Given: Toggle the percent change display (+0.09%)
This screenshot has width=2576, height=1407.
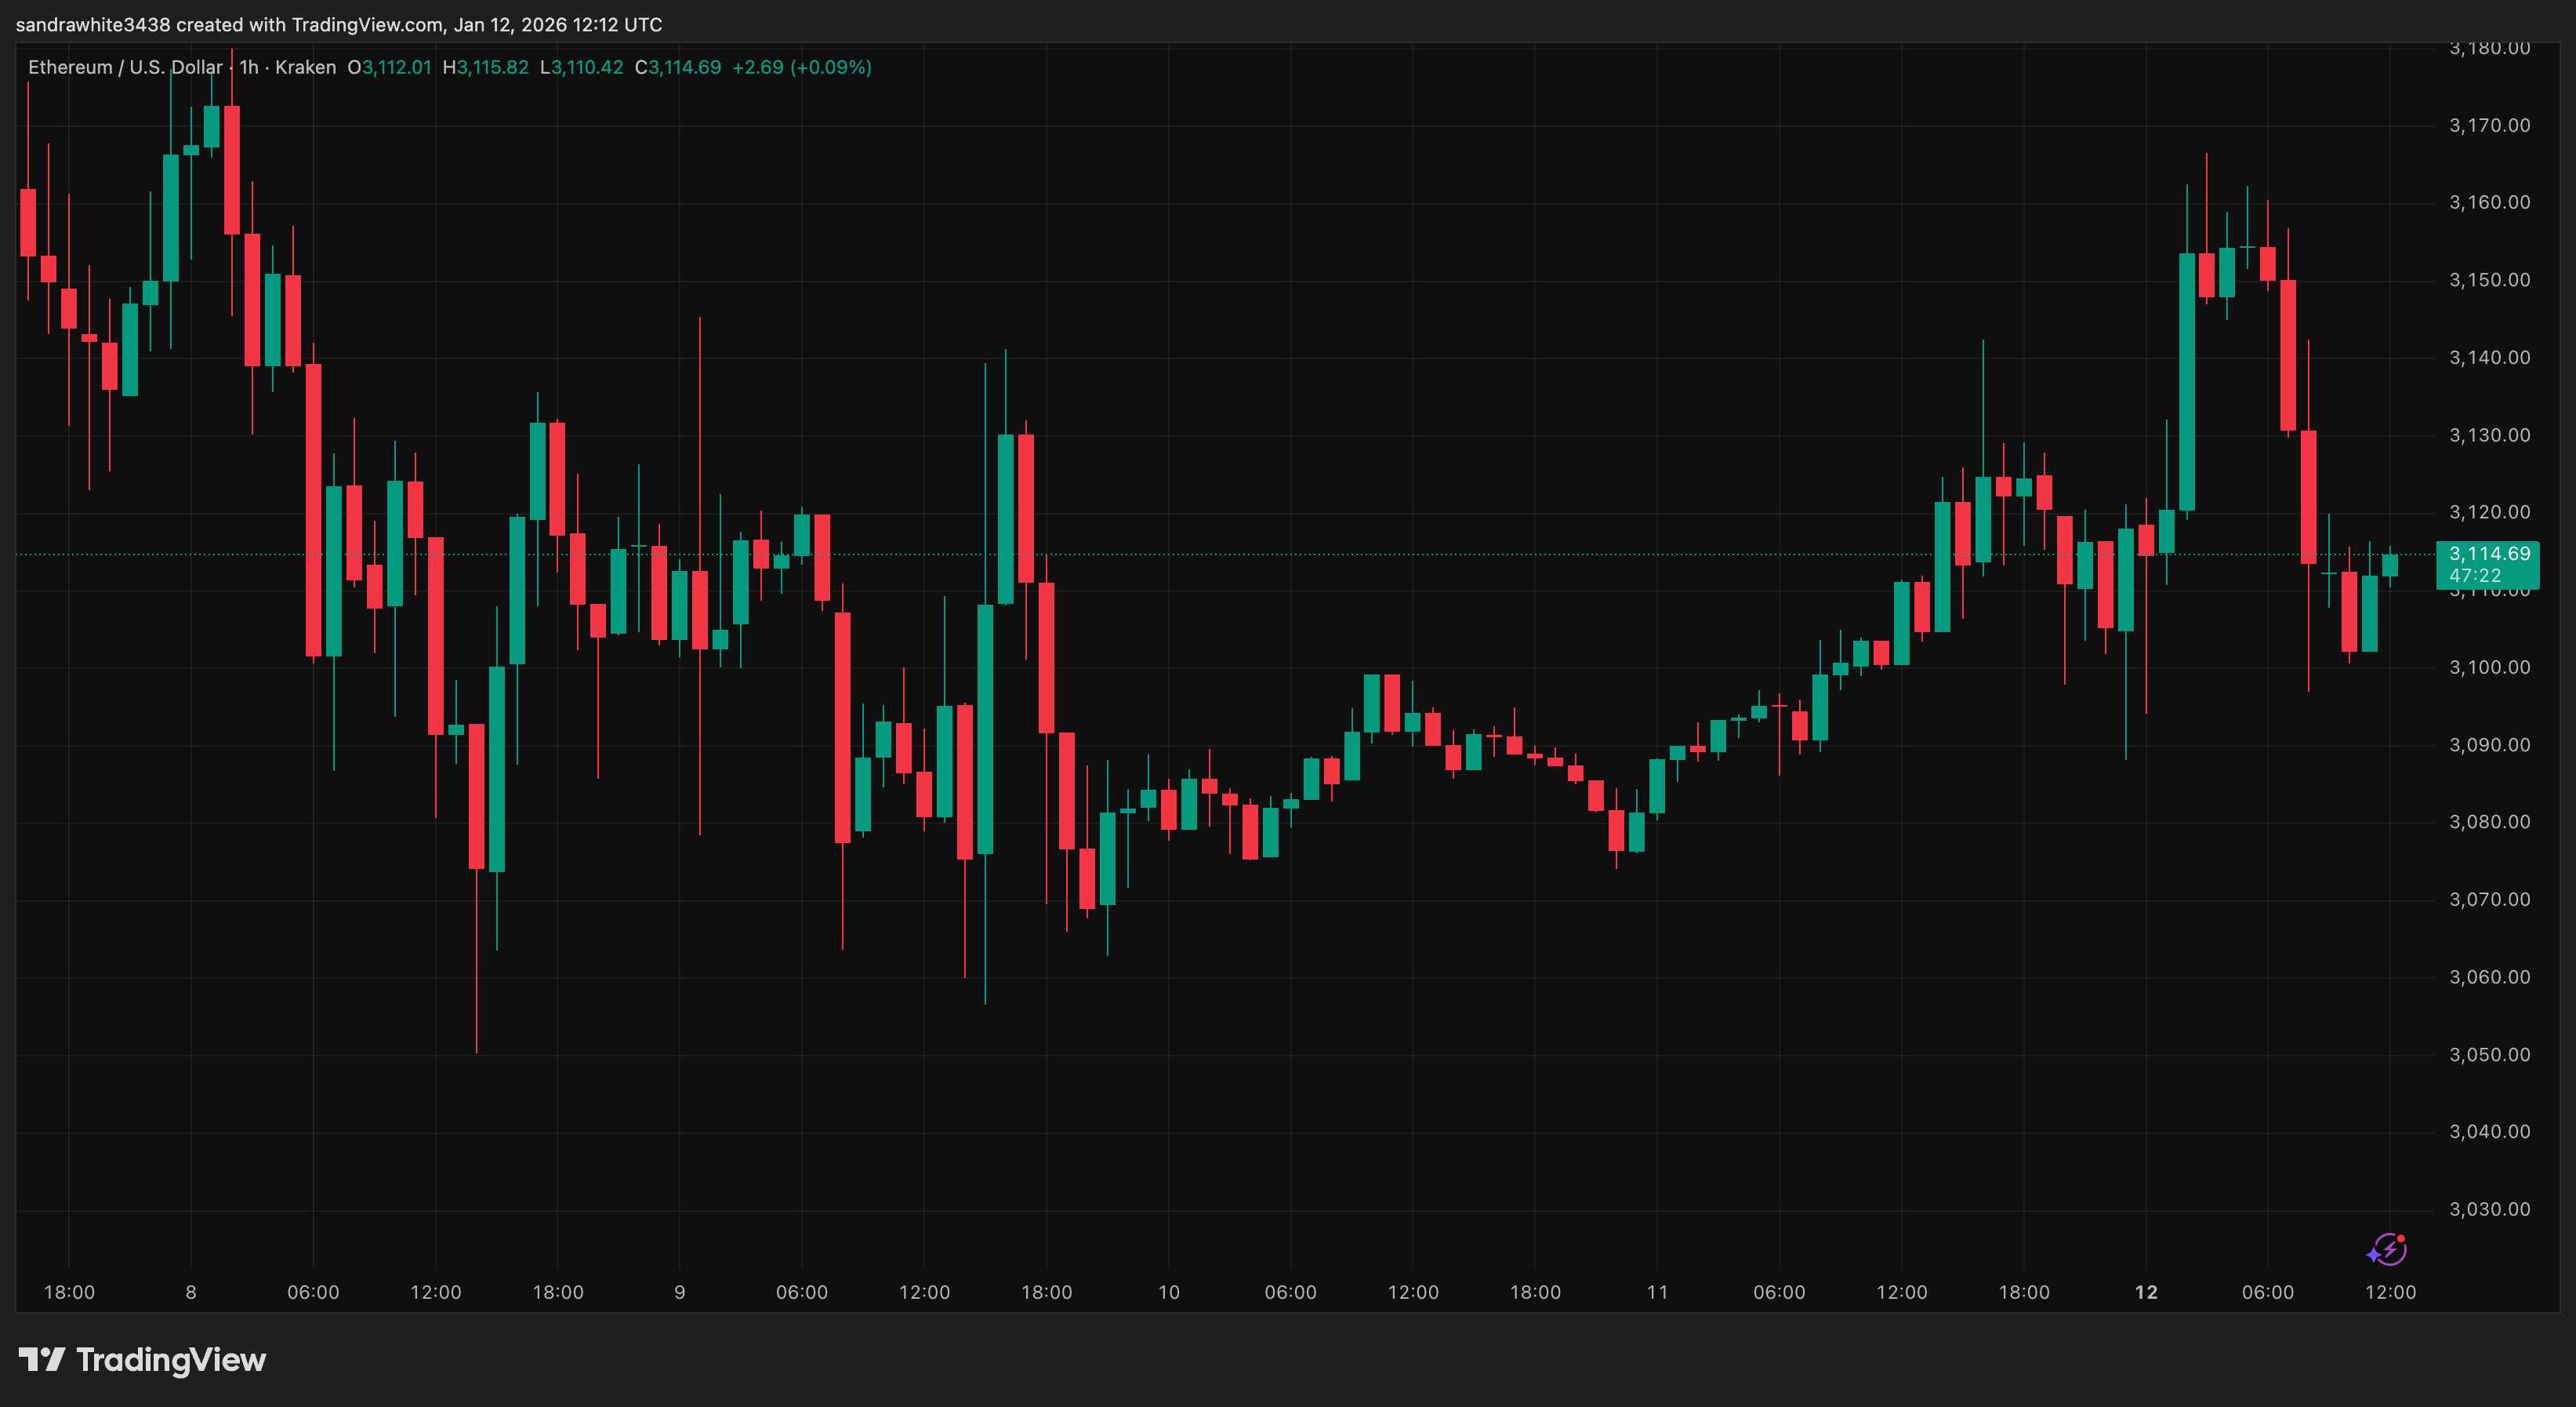Looking at the screenshot, I should (x=833, y=67).
